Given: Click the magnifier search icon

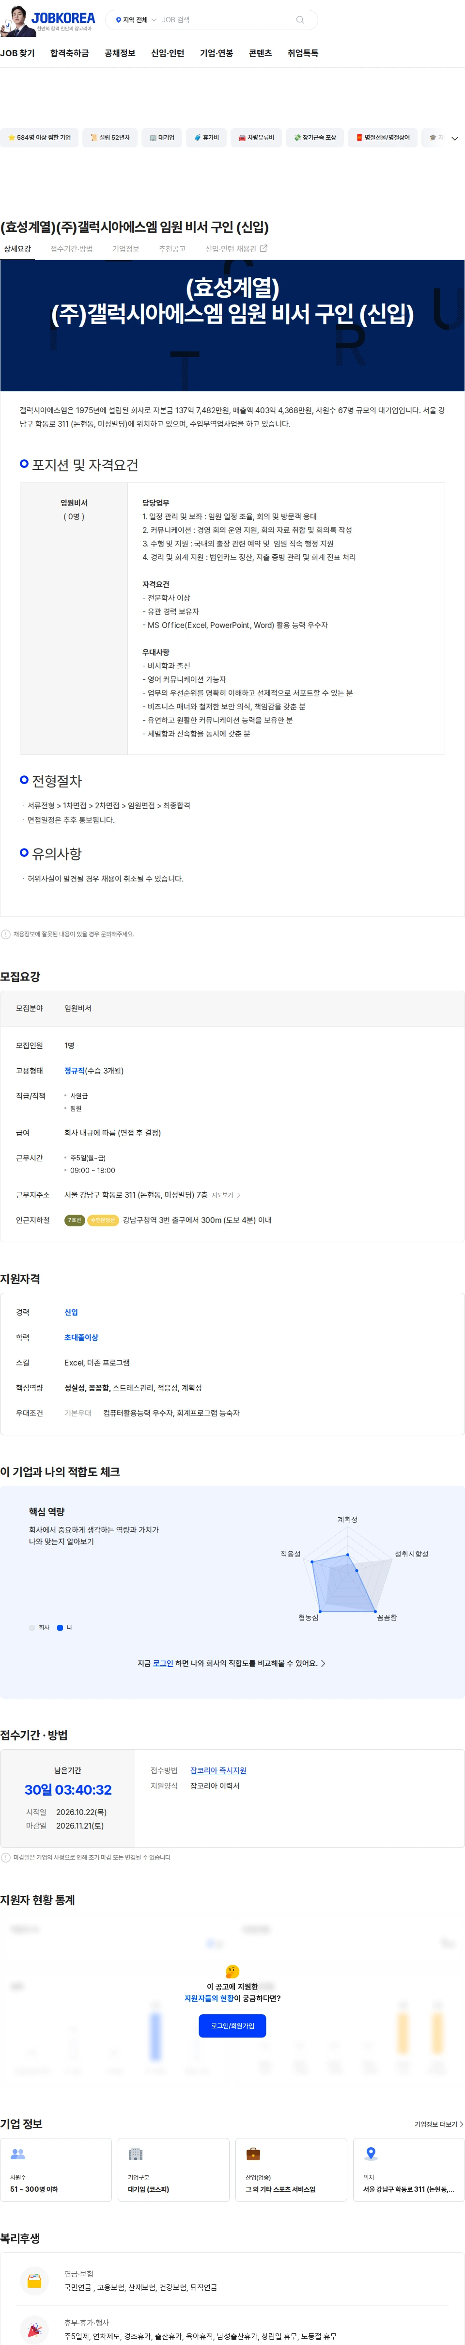Looking at the screenshot, I should coord(300,20).
